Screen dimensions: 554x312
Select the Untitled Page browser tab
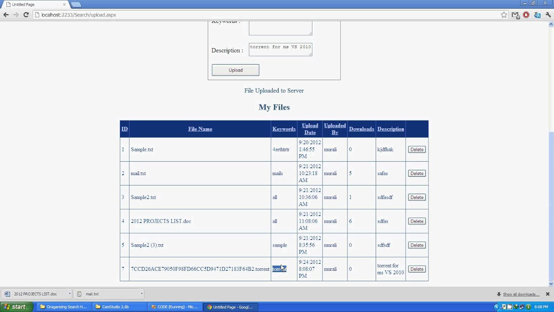coord(34,4)
